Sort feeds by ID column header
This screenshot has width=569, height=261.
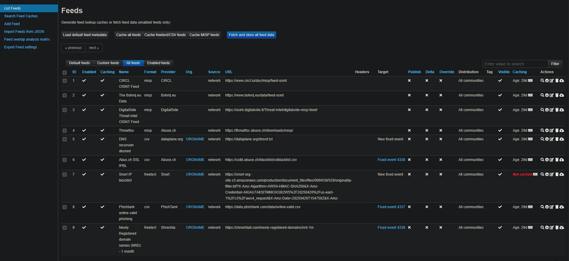[74, 72]
